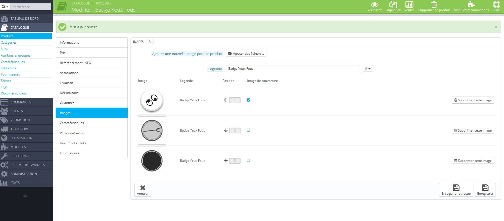Click the Administration gear icon
This screenshot has height=221, width=504.
coord(4,174)
